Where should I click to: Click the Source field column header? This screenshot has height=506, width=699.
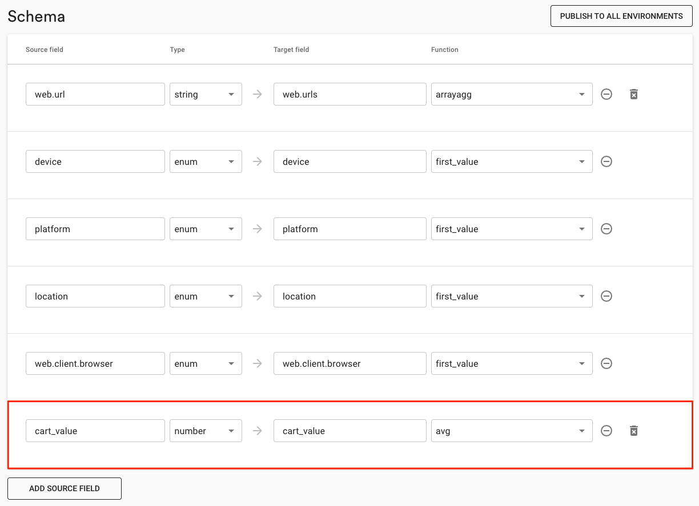(x=45, y=50)
